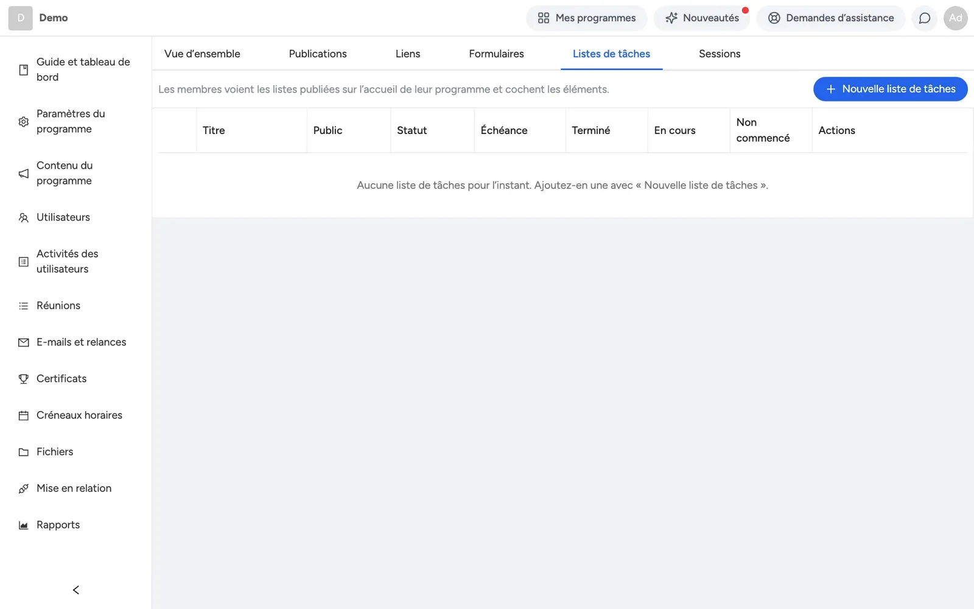Screen dimensions: 974x609
Task: Click the Rapports chart icon
Action: [24, 525]
